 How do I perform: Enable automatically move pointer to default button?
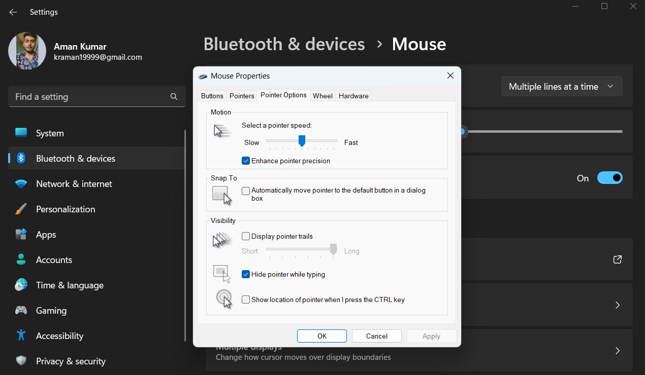[246, 191]
